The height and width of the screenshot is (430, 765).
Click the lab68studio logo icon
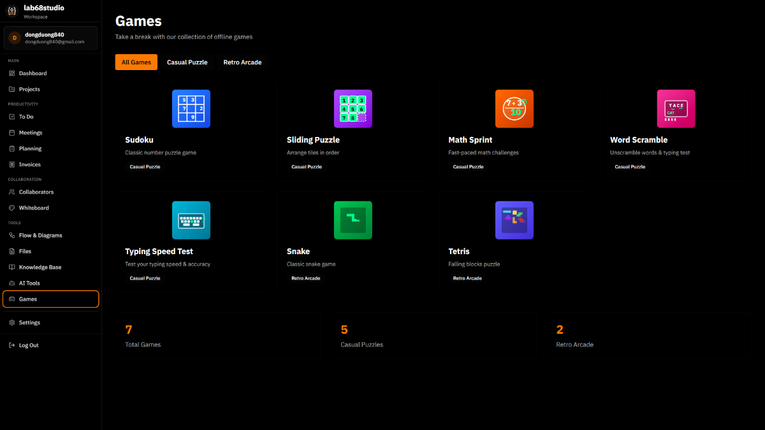tap(12, 11)
